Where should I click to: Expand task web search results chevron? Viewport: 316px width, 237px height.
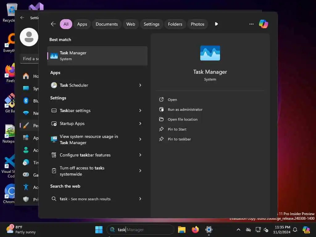click(140, 199)
